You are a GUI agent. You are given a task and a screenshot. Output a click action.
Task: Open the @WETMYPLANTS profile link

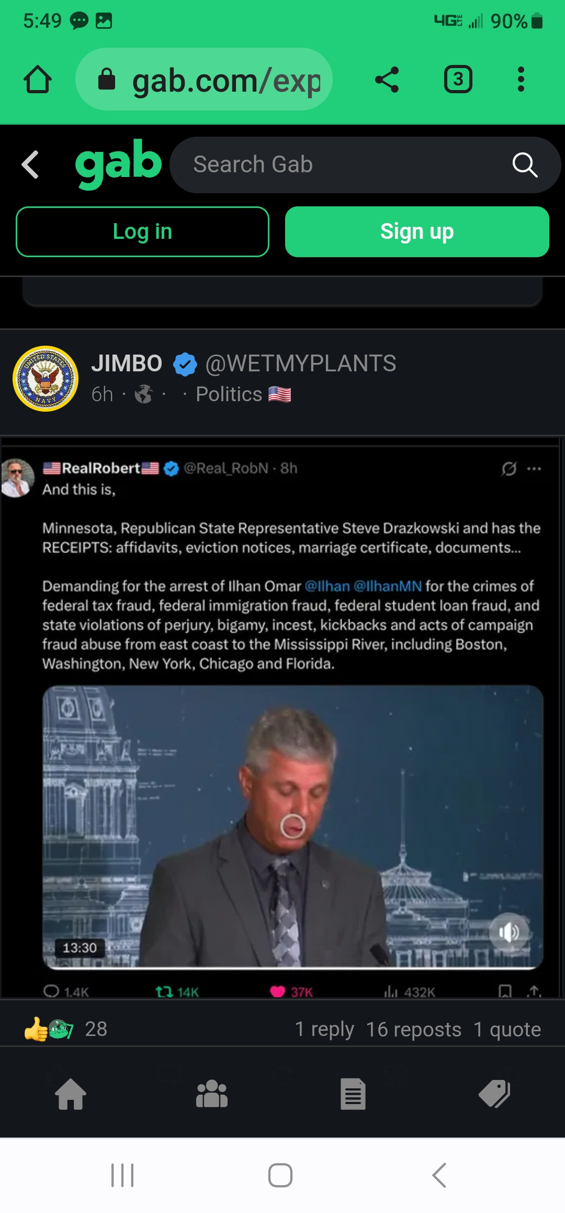coord(301,363)
